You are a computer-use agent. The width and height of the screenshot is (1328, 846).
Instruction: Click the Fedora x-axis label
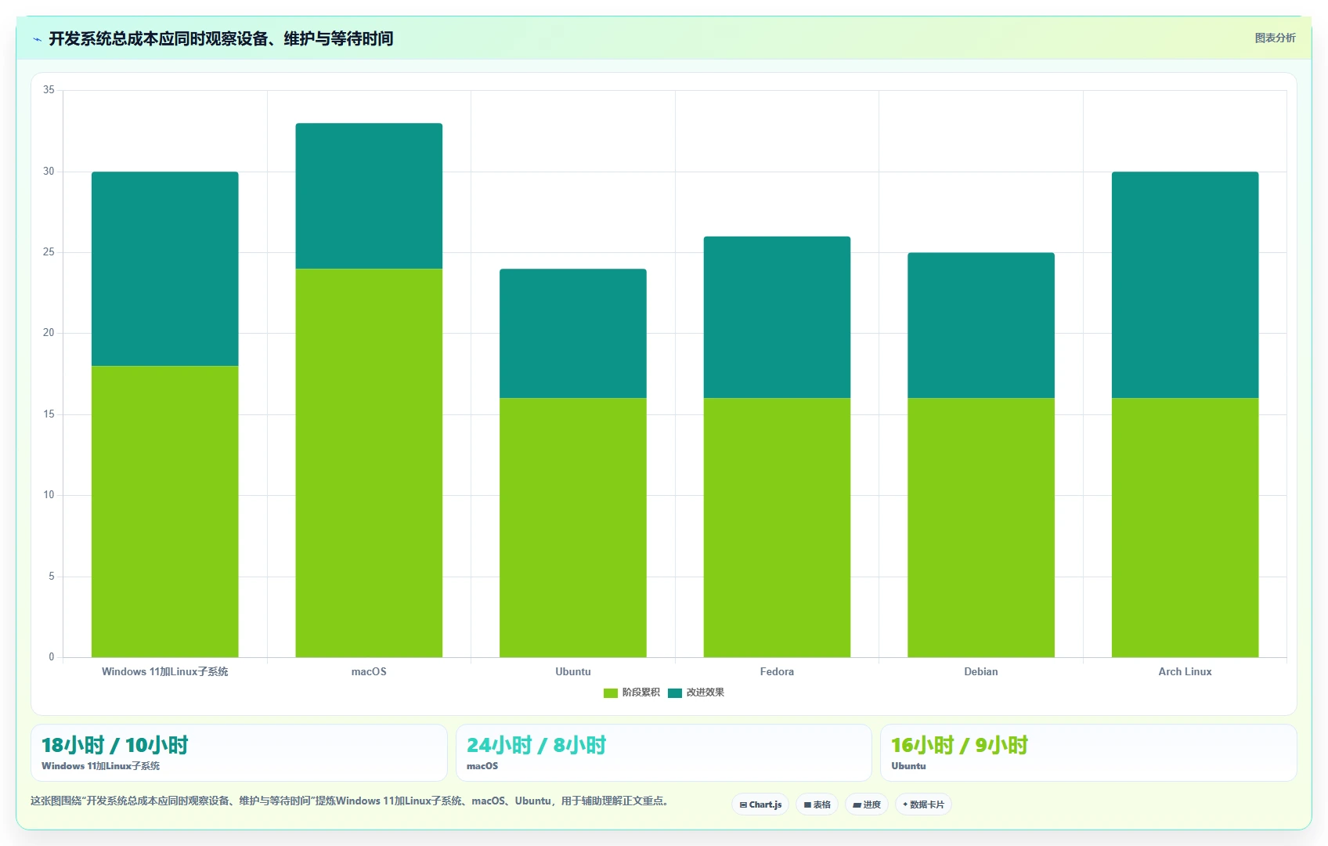pos(777,671)
